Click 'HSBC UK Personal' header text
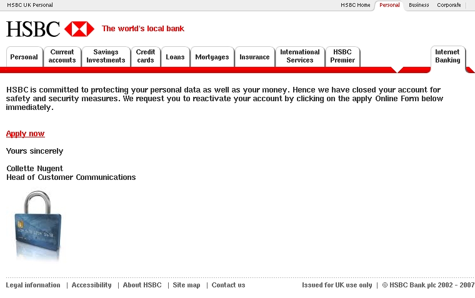Image resolution: width=475 pixels, height=298 pixels. pos(30,5)
